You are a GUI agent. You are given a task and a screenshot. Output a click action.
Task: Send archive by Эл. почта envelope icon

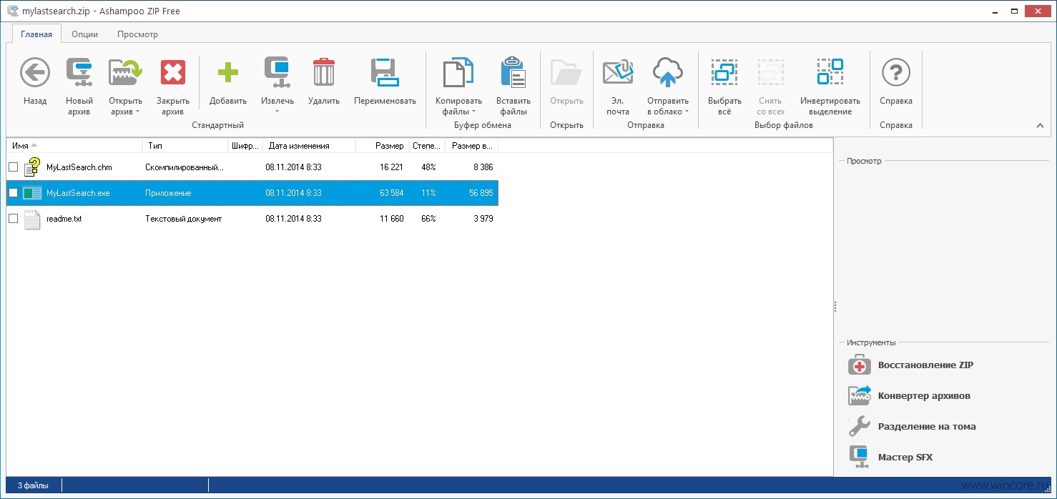618,72
